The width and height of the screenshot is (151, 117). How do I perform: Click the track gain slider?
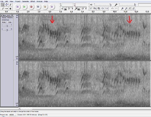tap(7, 25)
